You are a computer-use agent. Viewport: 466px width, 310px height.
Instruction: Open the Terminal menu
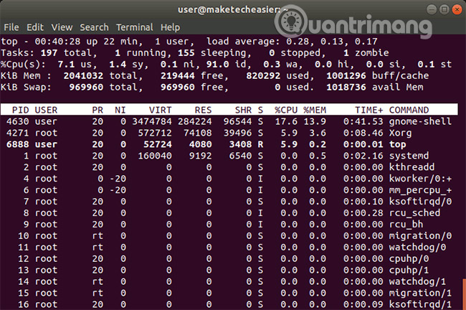click(x=135, y=27)
